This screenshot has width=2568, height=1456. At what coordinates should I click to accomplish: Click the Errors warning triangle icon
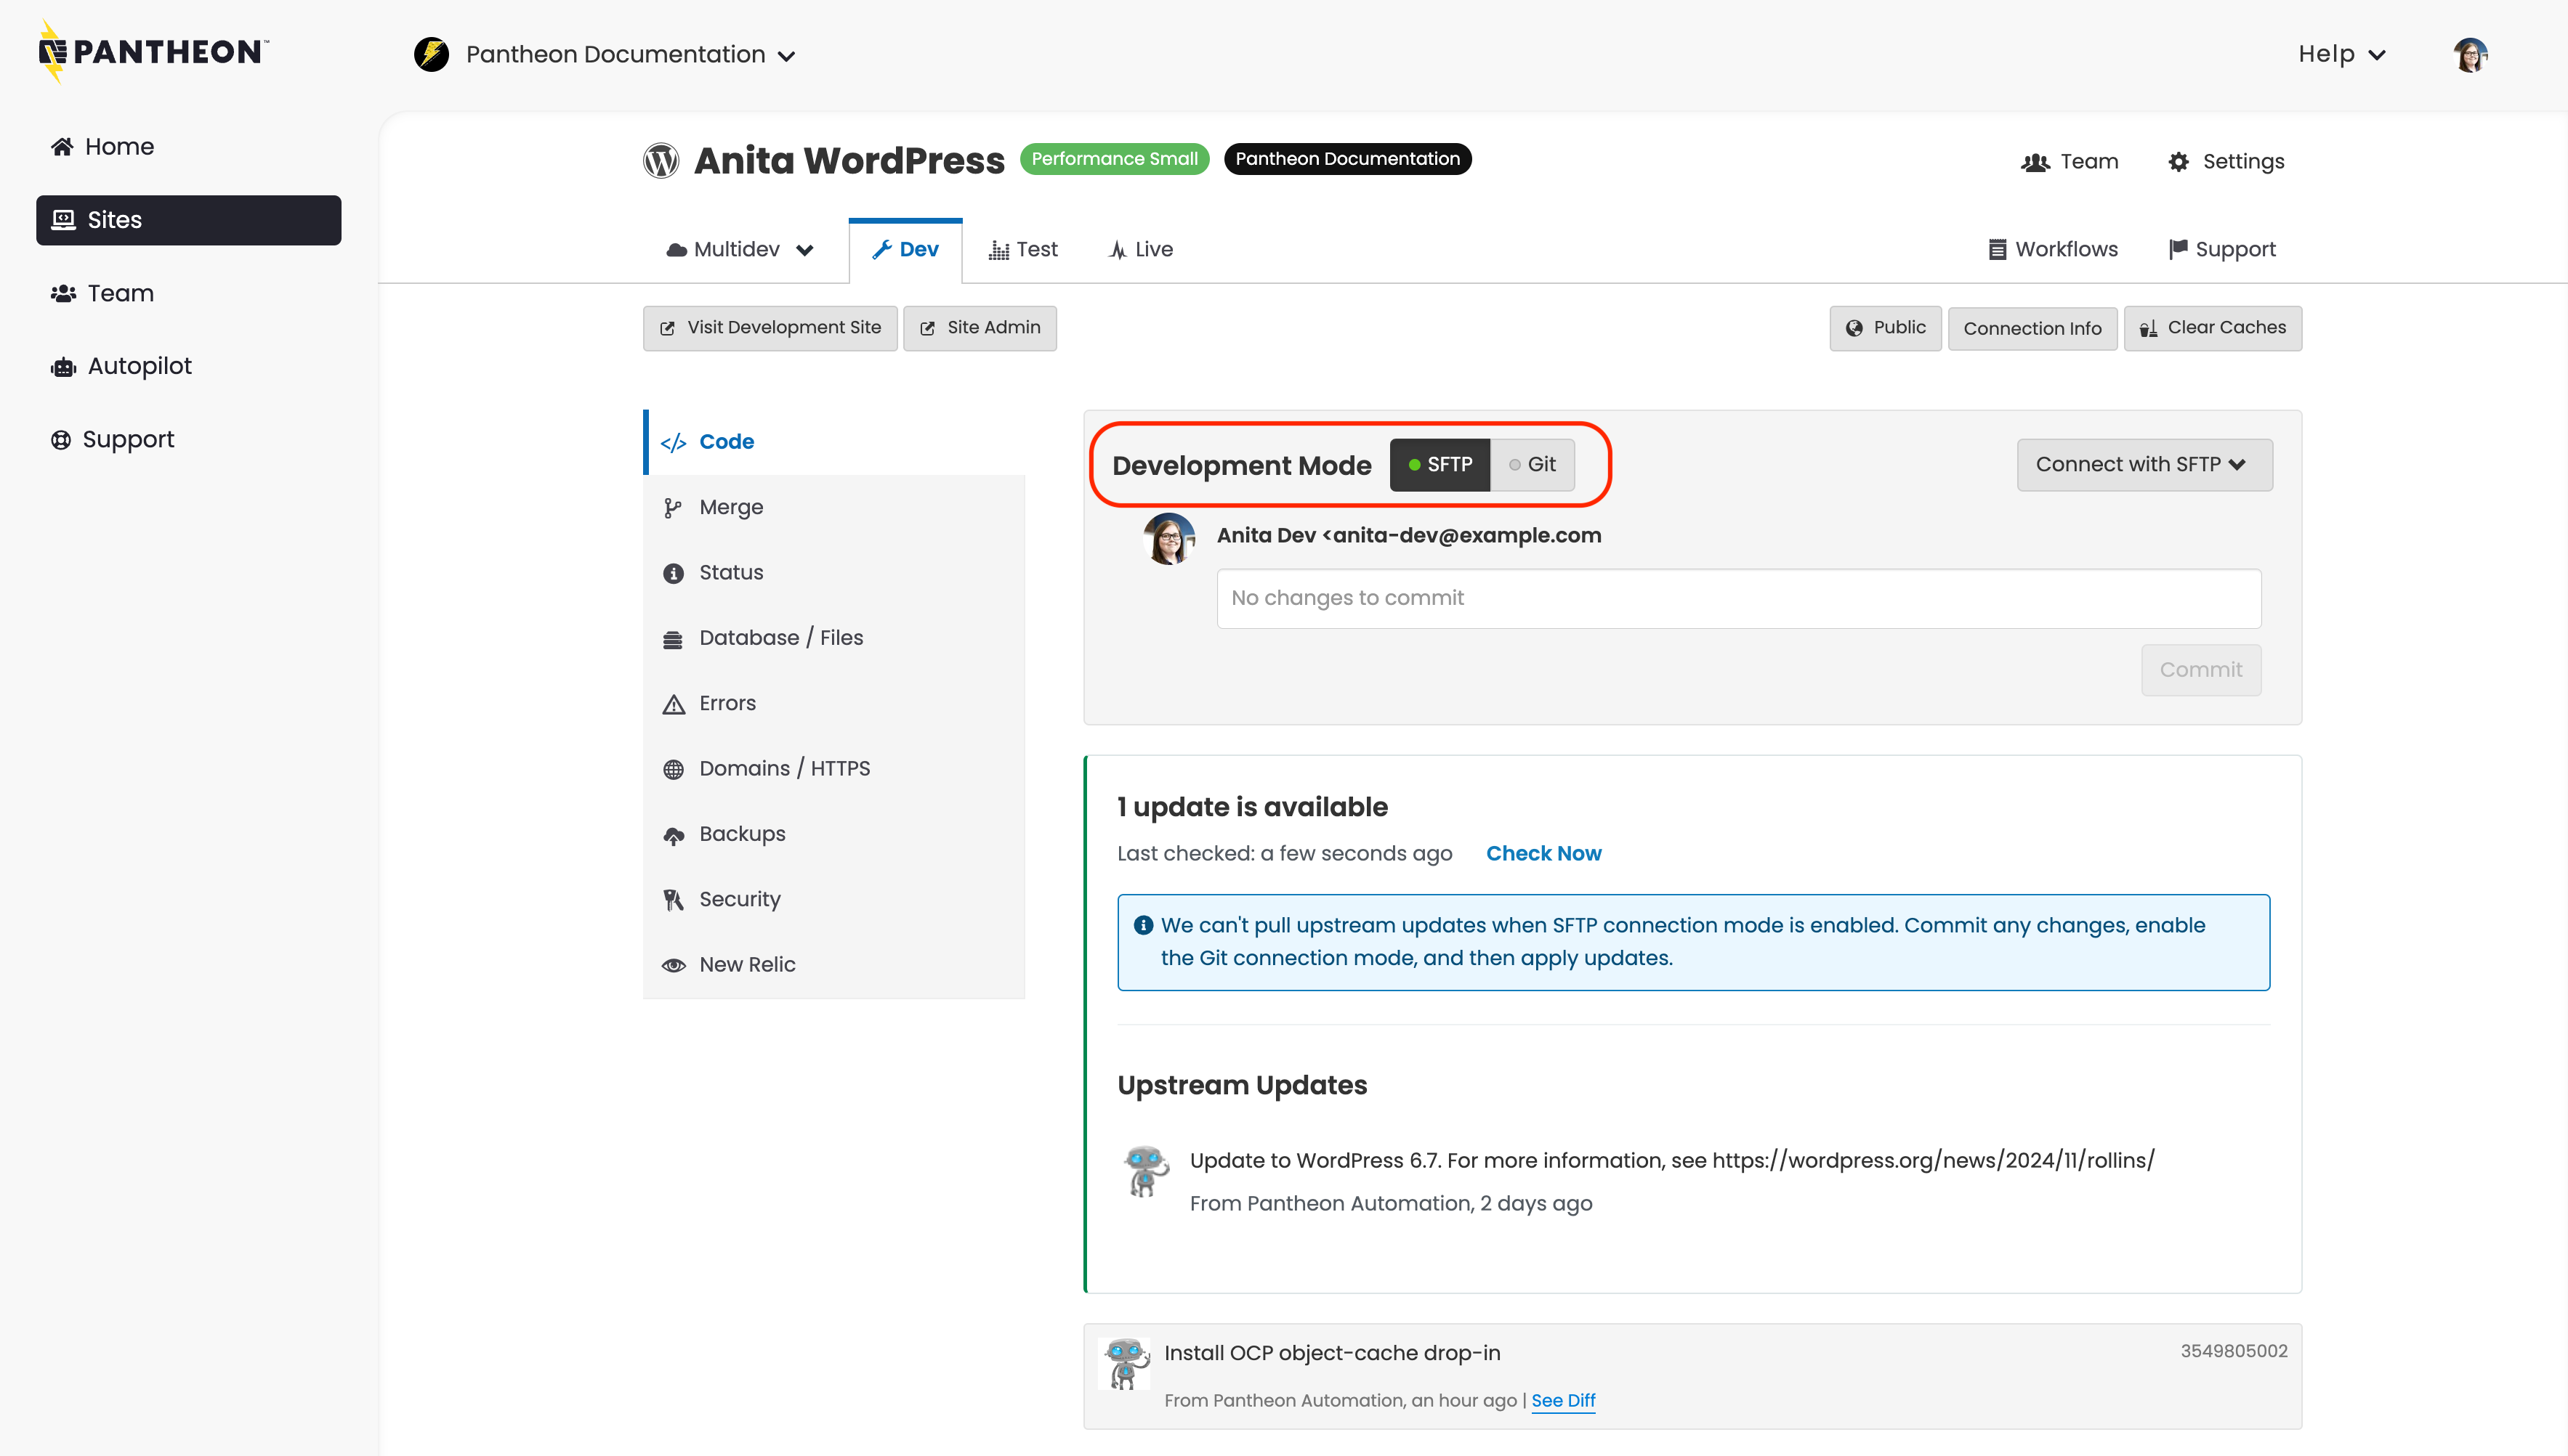pos(674,704)
